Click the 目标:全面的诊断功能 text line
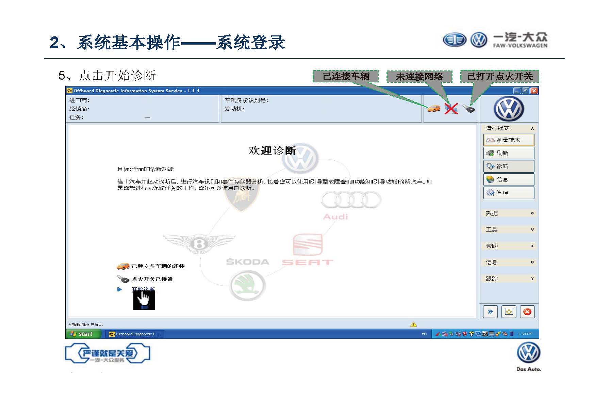Image resolution: width=609 pixels, height=397 pixels. [x=146, y=169]
